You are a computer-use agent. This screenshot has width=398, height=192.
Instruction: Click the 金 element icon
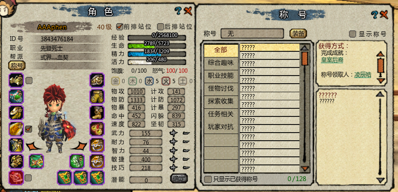point(116,81)
